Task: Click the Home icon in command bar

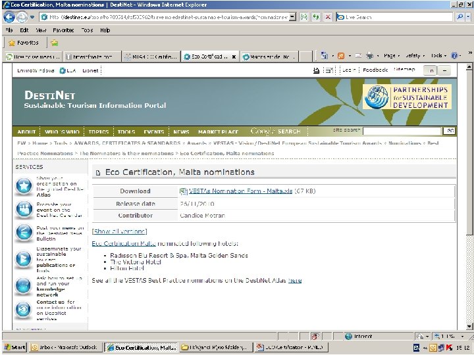Action: [325, 55]
